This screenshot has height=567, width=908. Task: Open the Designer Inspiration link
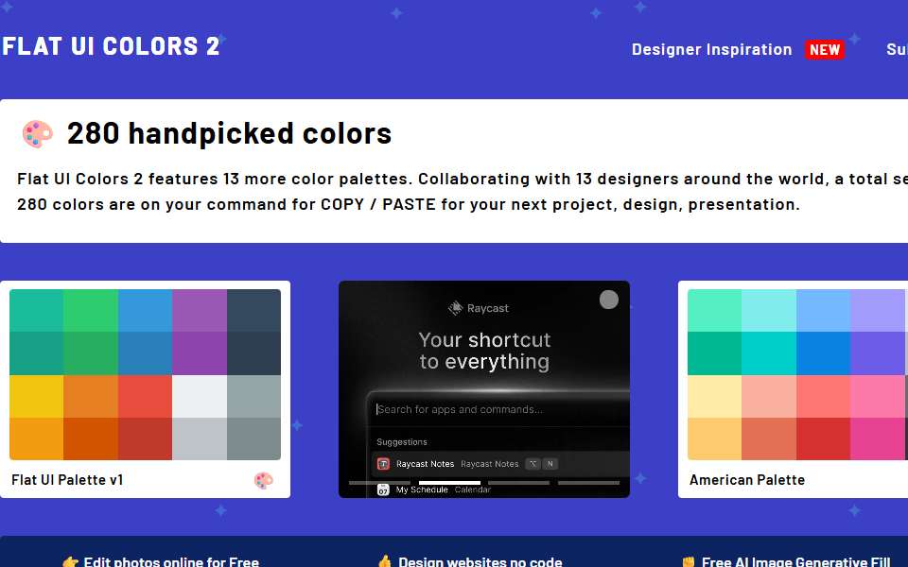(x=711, y=50)
